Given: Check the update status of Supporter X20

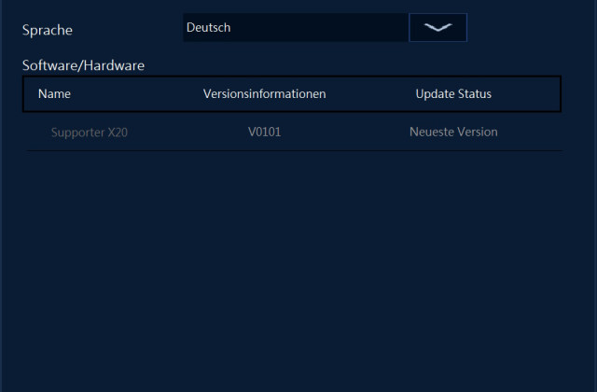Looking at the screenshot, I should 453,133.
